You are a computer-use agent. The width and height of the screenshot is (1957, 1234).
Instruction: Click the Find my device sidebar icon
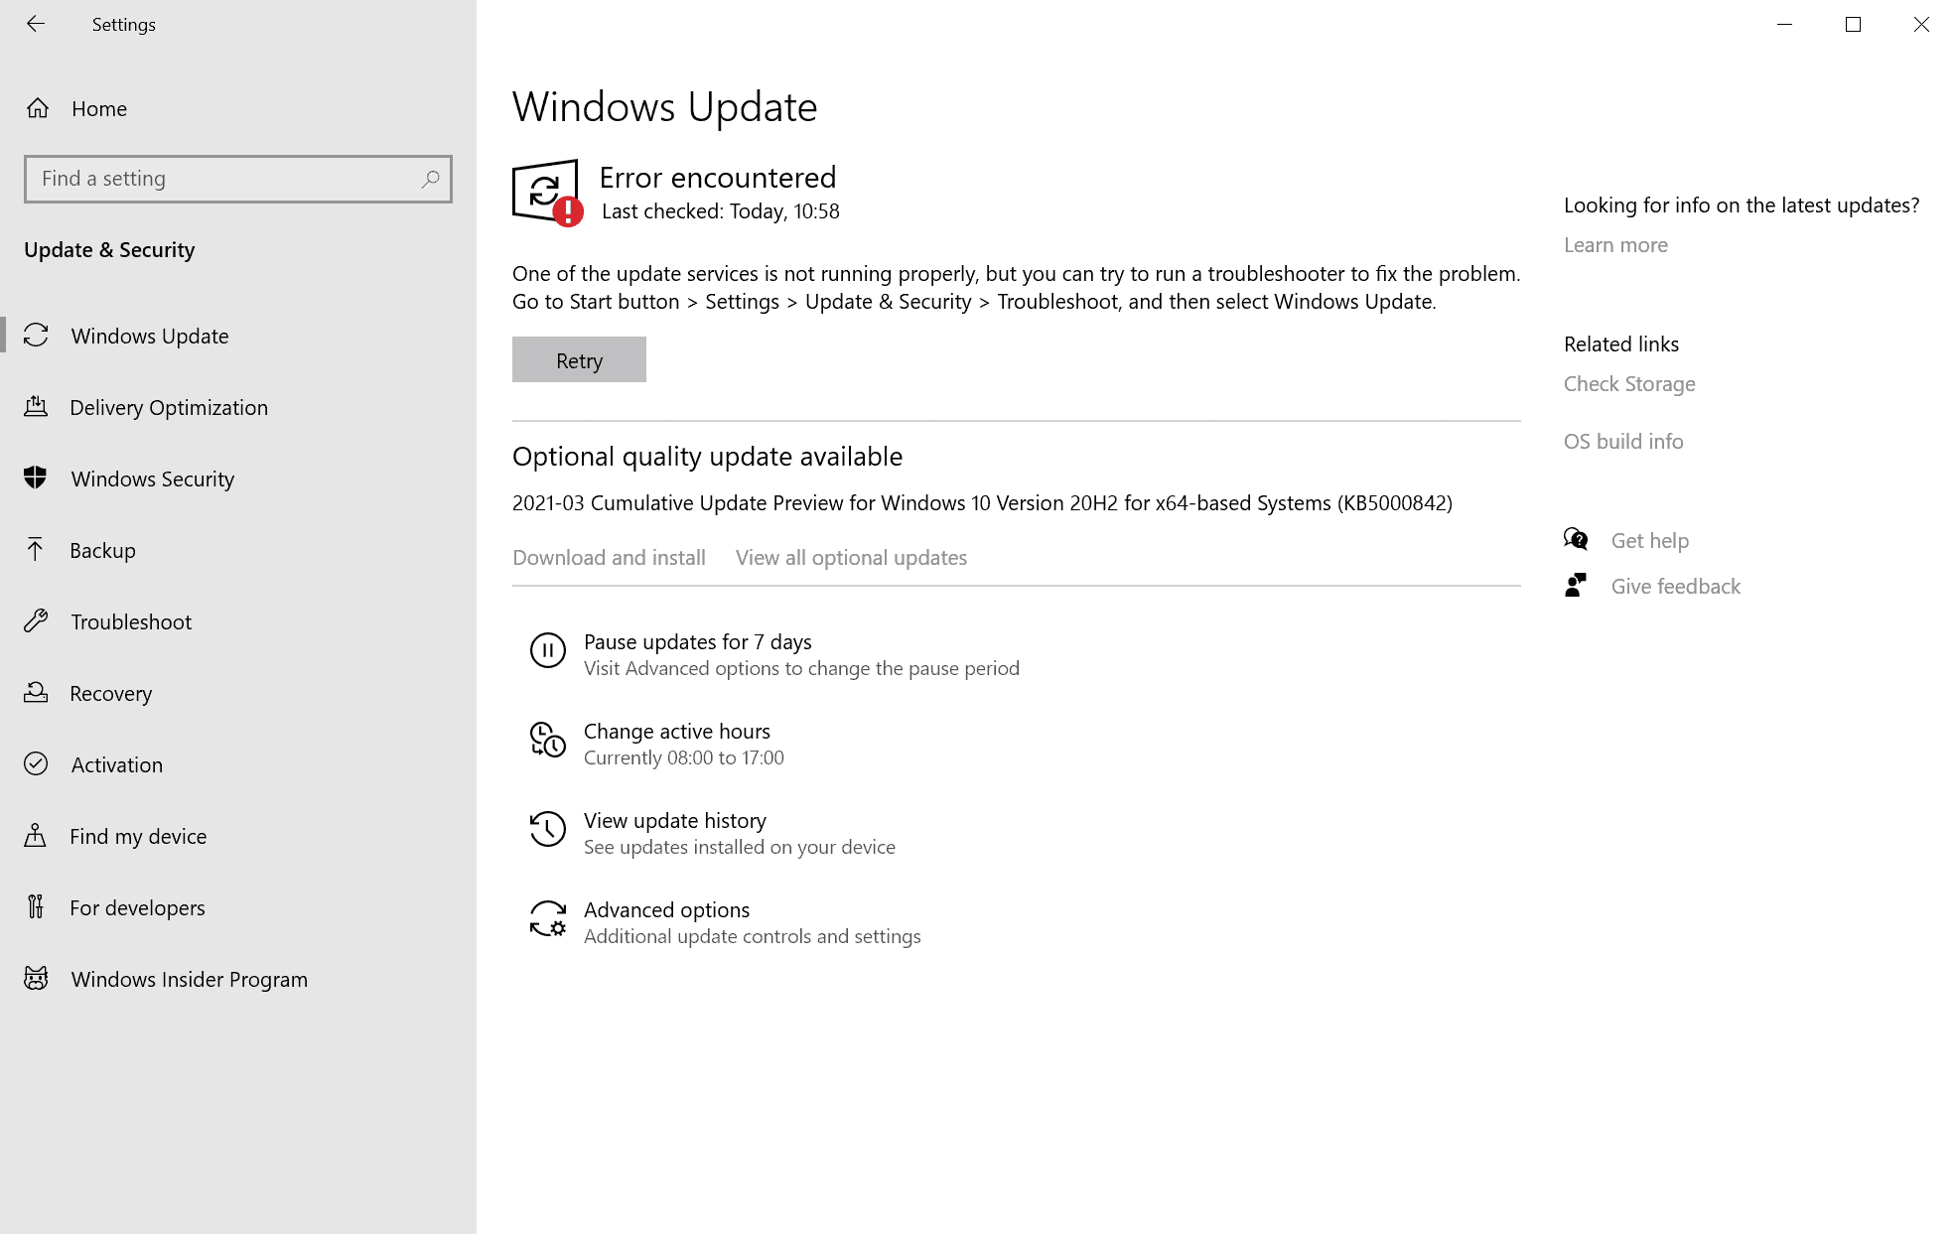[x=37, y=836]
